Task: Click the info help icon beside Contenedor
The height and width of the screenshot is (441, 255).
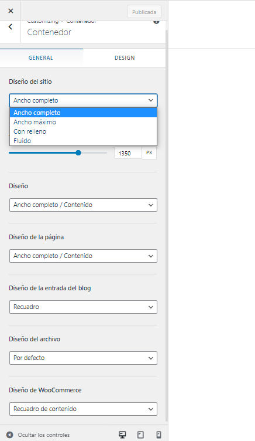Action: click(156, 22)
